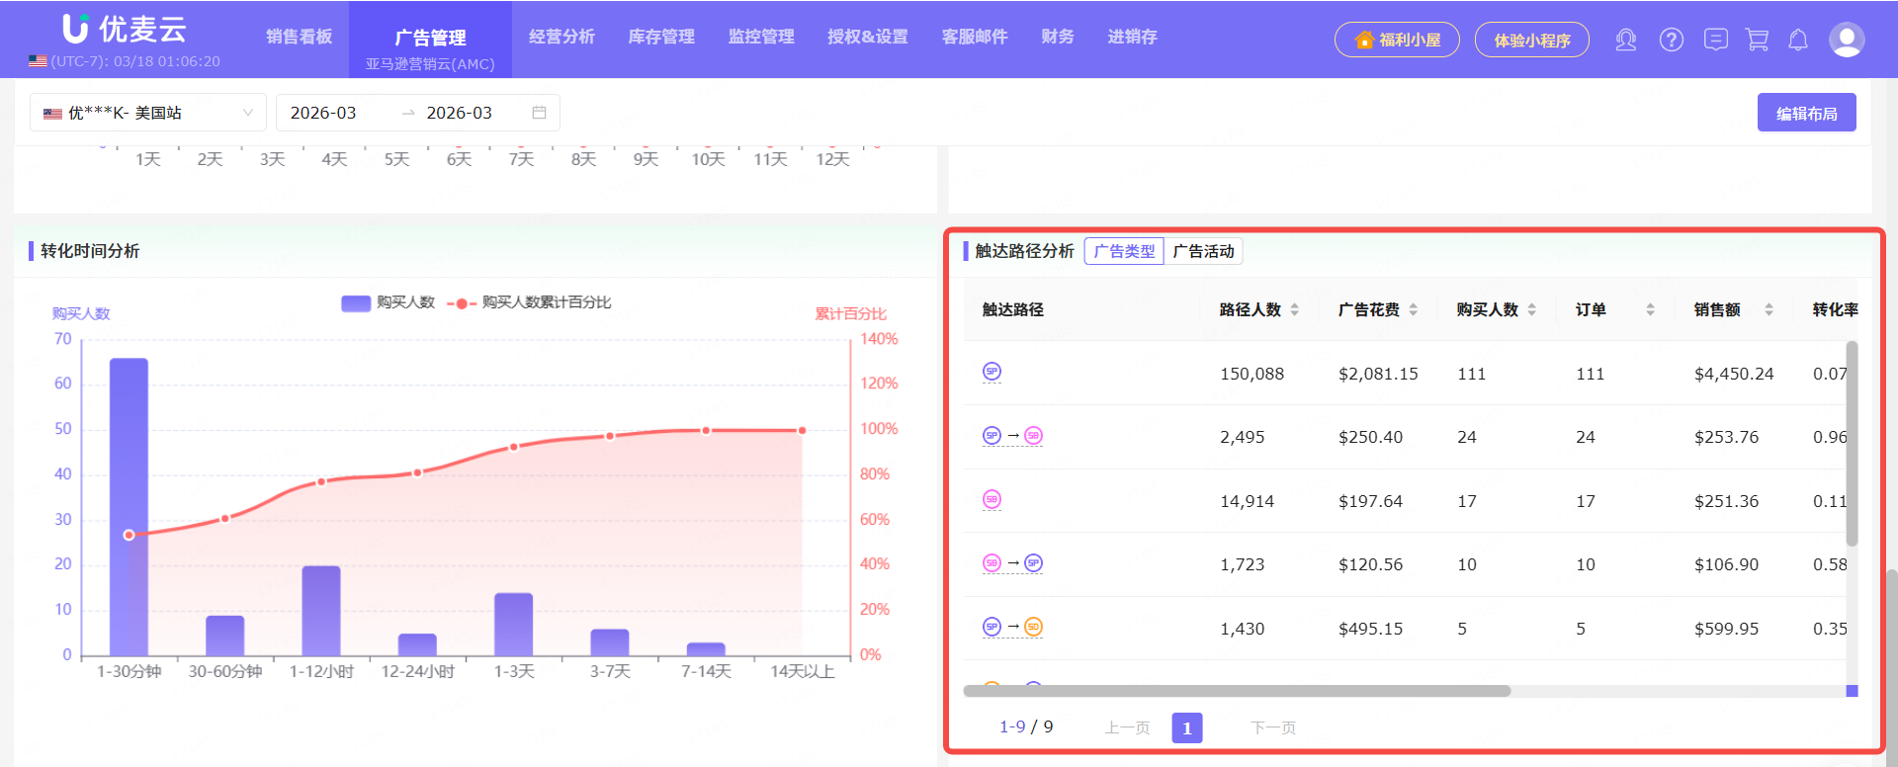The height and width of the screenshot is (767, 1898).
Task: Click the 1-30分钟 bar in chart
Action: (x=129, y=507)
